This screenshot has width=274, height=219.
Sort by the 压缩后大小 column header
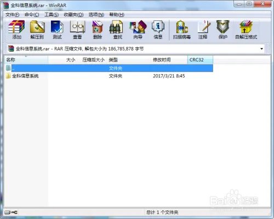tap(93, 60)
